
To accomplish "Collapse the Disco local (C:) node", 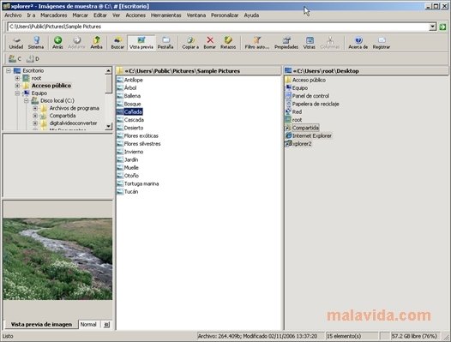I will pos(27,100).
